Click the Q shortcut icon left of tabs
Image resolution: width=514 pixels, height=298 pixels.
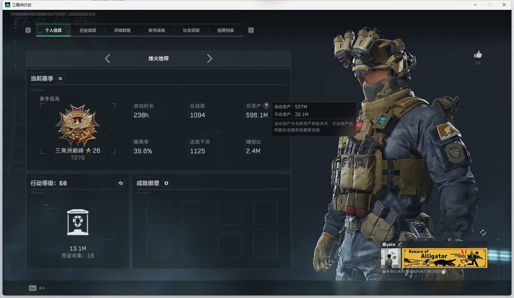pyautogui.click(x=28, y=30)
